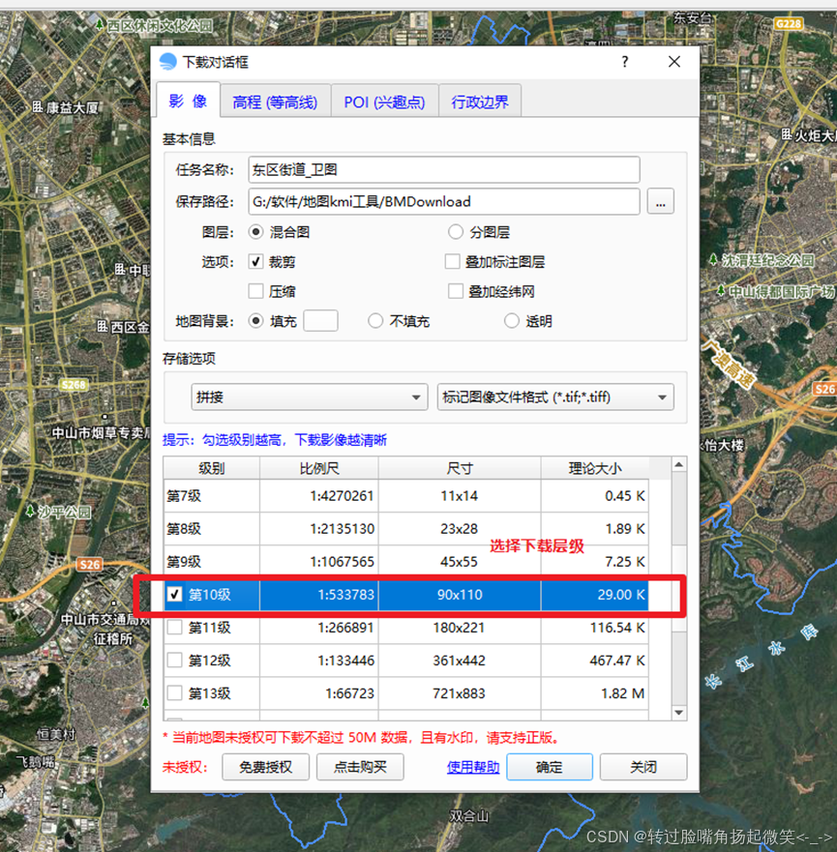Click the 康益大厦 building marker on map
Viewport: 837px width, 852px height.
(x=38, y=107)
